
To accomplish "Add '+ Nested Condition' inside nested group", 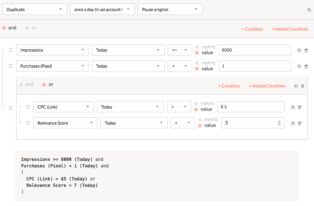I will point(267,86).
